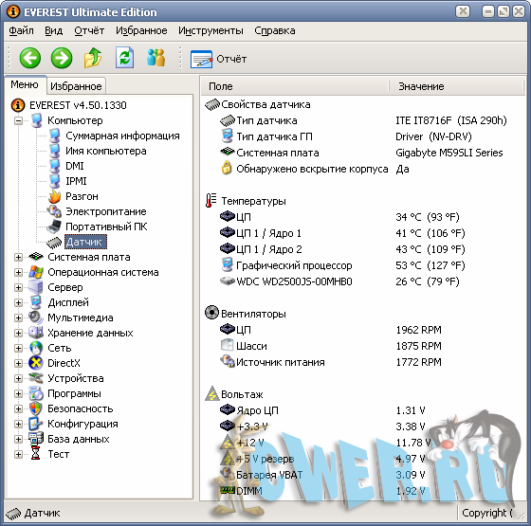Expand the Конфигурация tree node
Image resolution: width=531 pixels, height=526 pixels.
[x=18, y=424]
